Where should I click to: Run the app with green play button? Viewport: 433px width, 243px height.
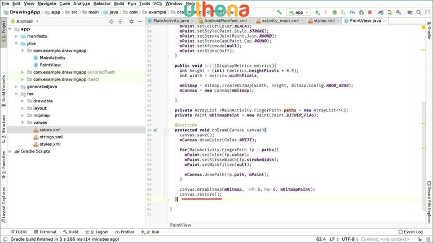pyautogui.click(x=318, y=12)
